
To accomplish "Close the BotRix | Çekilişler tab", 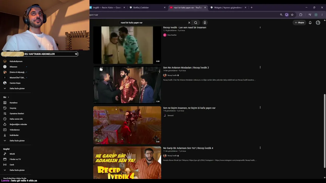I will (x=165, y=8).
